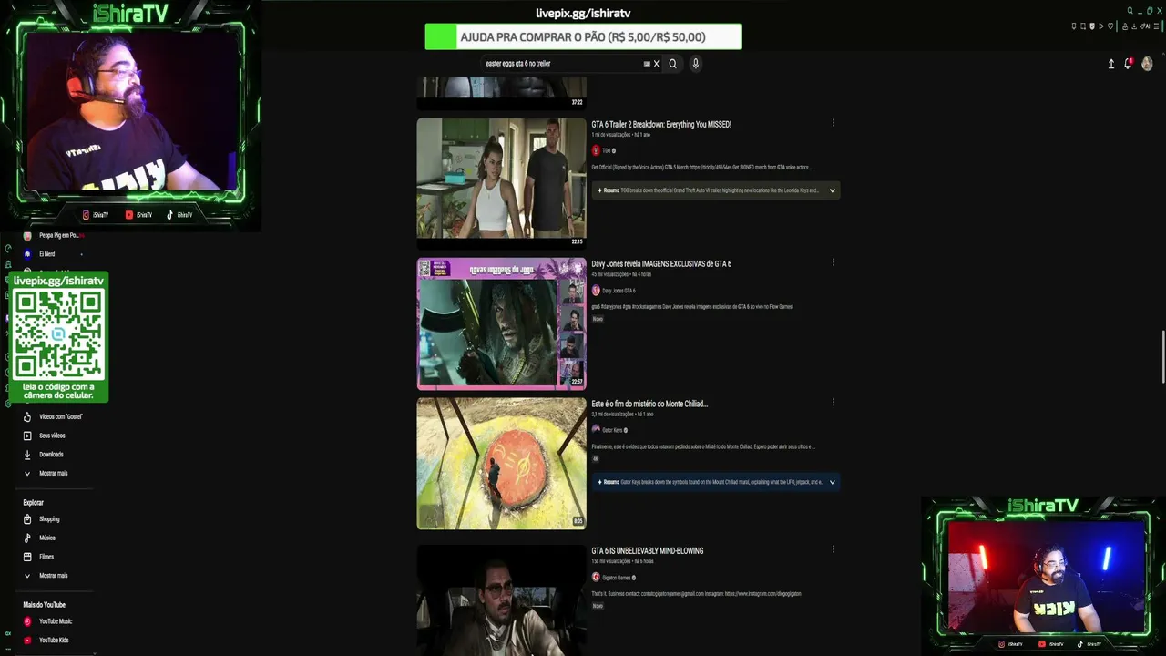Click the Downloads arrow icon in sidebar
This screenshot has width=1166, height=656.
pos(27,455)
